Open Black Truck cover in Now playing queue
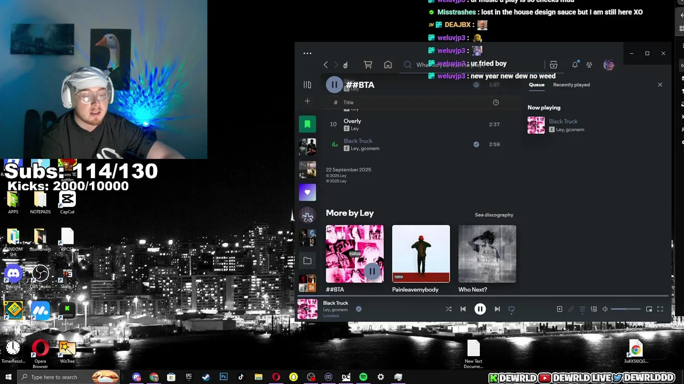This screenshot has height=384, width=684. pyautogui.click(x=536, y=125)
